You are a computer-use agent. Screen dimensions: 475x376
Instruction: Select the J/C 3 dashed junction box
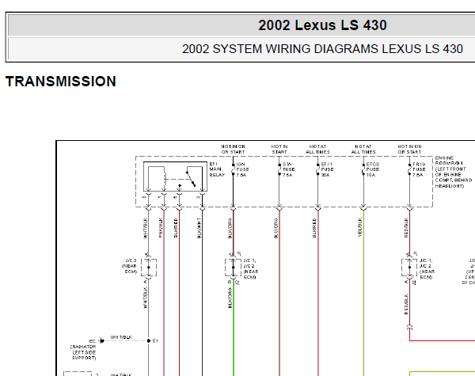[x=149, y=268]
